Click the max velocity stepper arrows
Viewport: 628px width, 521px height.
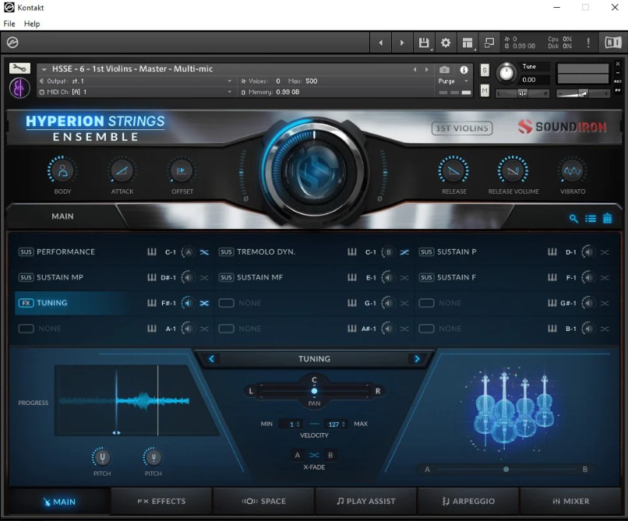[x=344, y=424]
